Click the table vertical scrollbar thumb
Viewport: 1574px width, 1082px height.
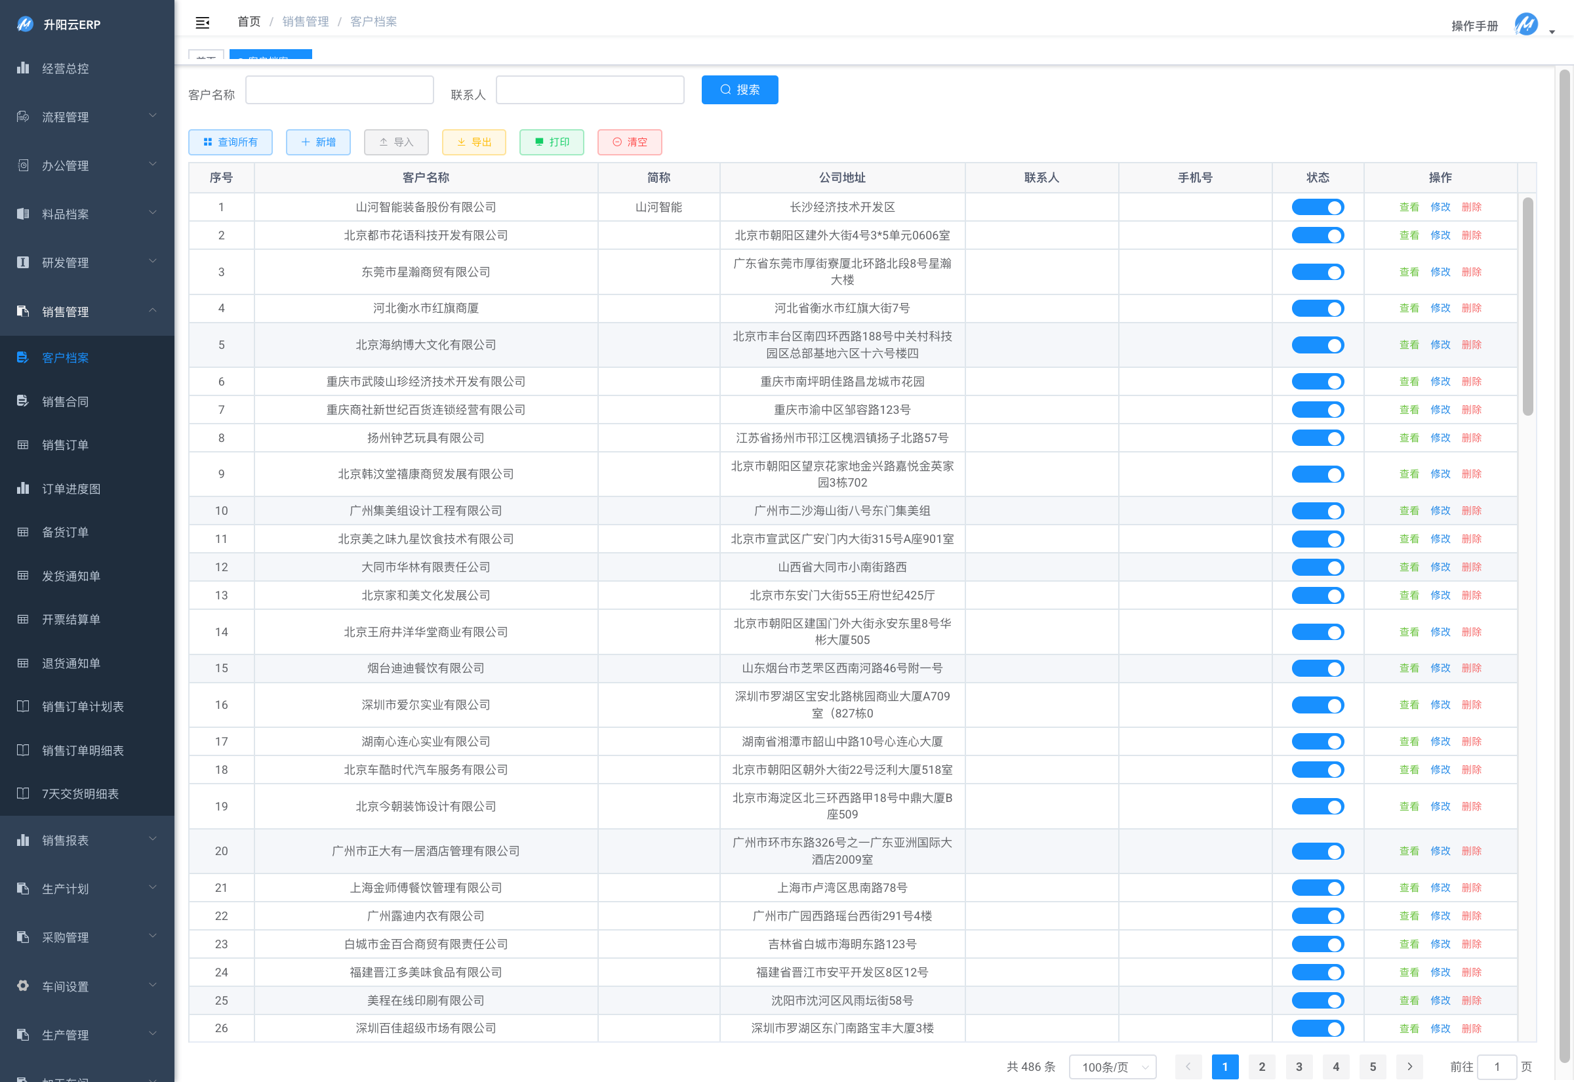coord(1527,305)
